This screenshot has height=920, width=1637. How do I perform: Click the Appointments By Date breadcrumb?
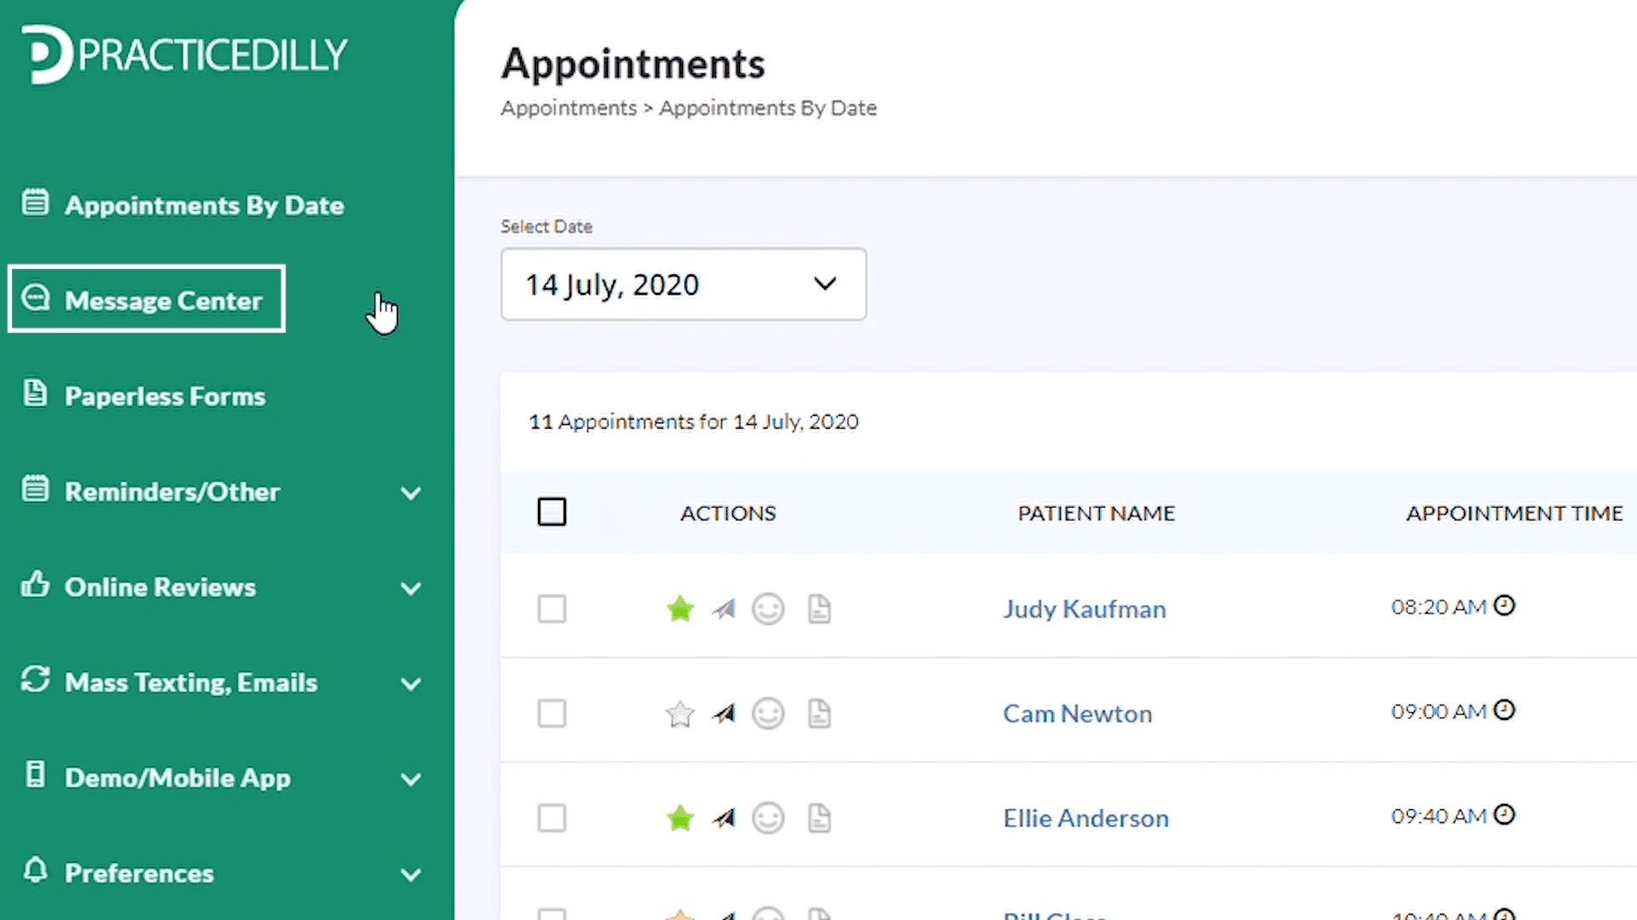click(x=768, y=108)
